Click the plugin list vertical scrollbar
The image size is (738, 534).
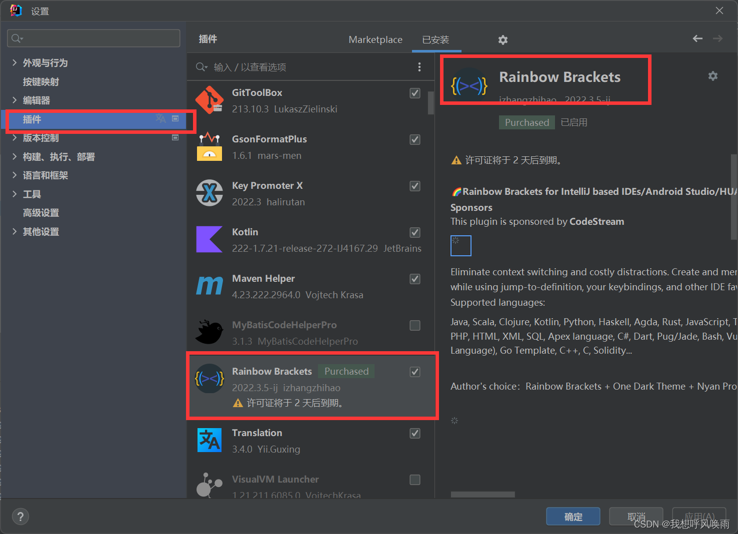click(x=431, y=103)
